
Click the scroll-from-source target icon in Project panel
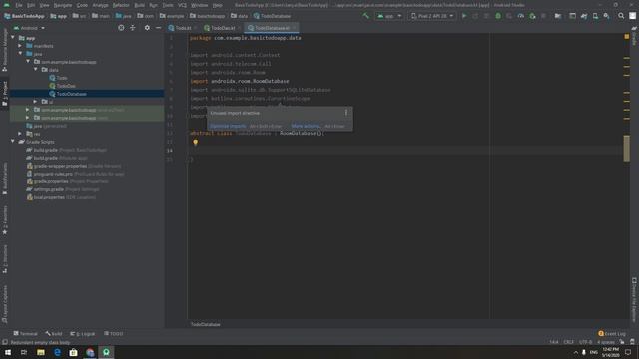(121, 28)
